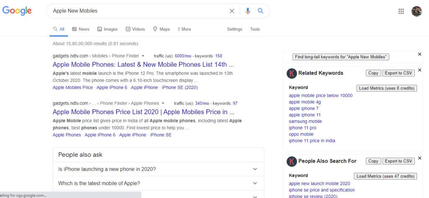Screen dimensions: 429x198
Task: Close the Related Keywords panel
Action: point(420,70)
